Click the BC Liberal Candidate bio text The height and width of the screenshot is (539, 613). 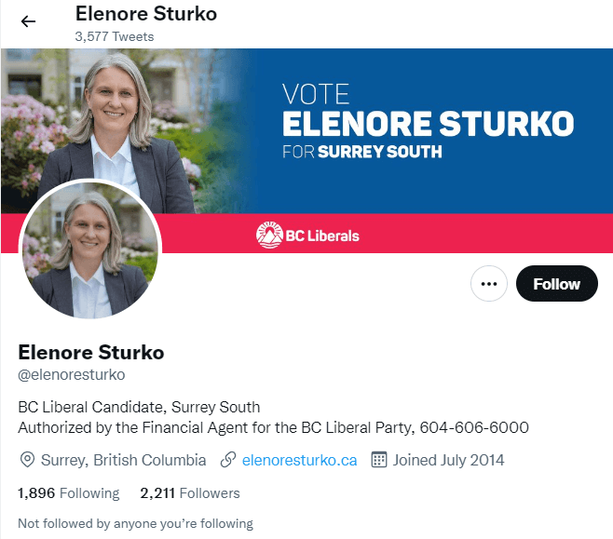tap(139, 407)
